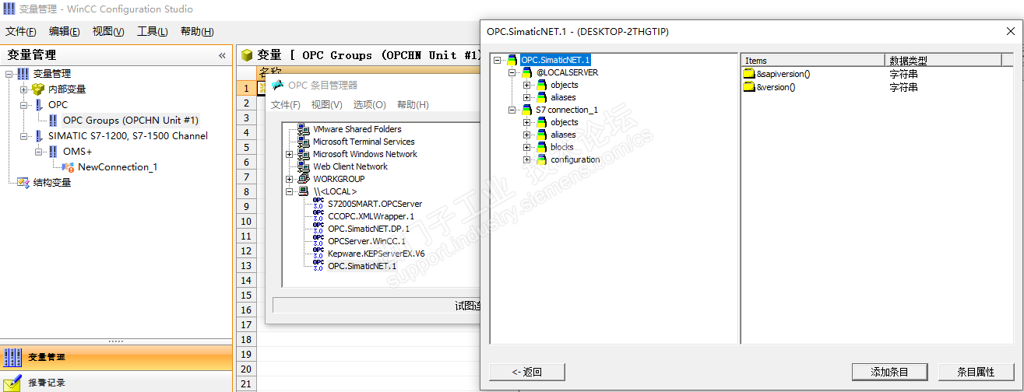Viewport: 1024px width, 392px height.
Task: Expand objects under @LOCALSERVER
Action: 527,85
